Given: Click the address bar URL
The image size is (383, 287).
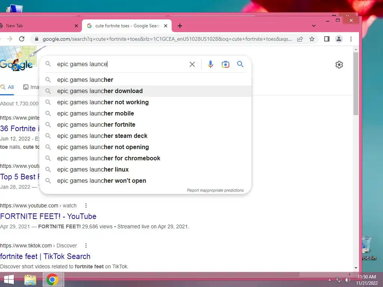Looking at the screenshot, I should [167, 39].
